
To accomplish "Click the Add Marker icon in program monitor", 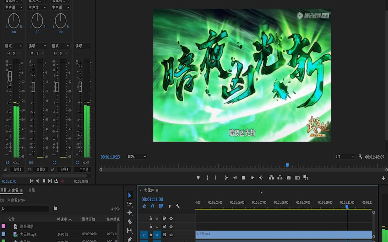I will [198, 178].
